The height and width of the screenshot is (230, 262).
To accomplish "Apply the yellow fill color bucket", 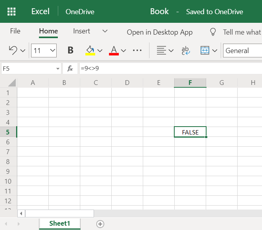I will point(90,50).
